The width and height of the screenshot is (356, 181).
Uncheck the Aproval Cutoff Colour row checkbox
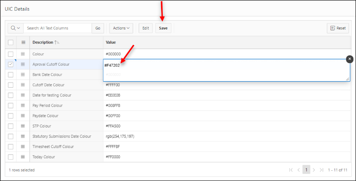click(11, 64)
